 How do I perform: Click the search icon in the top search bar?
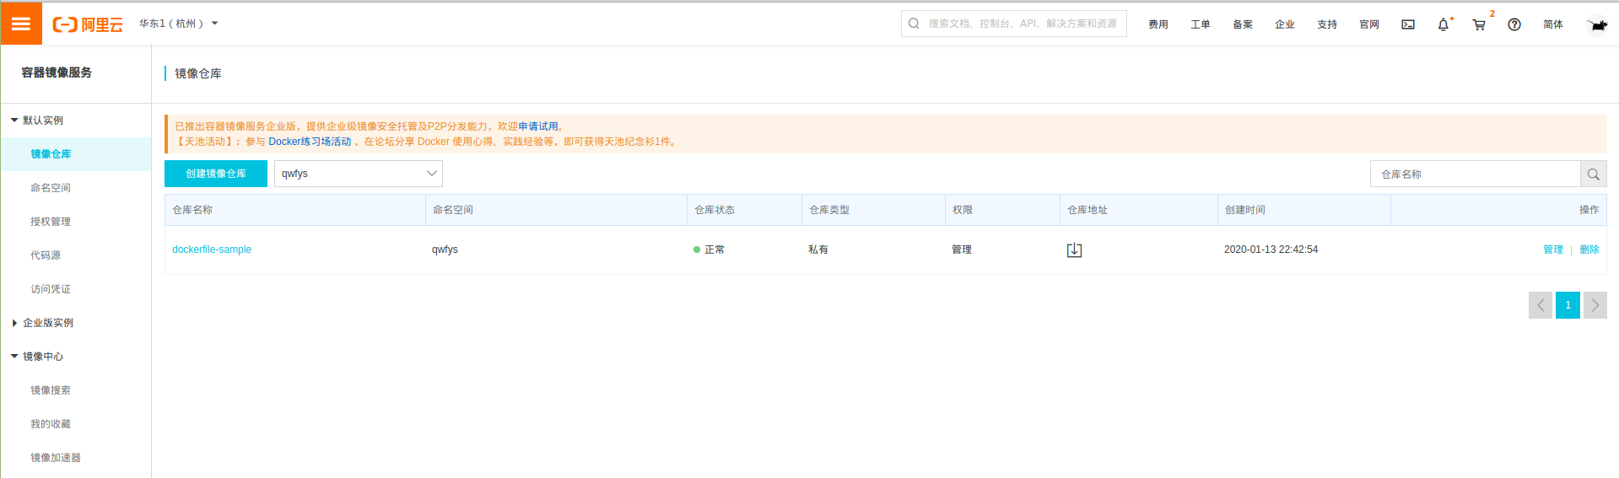914,24
